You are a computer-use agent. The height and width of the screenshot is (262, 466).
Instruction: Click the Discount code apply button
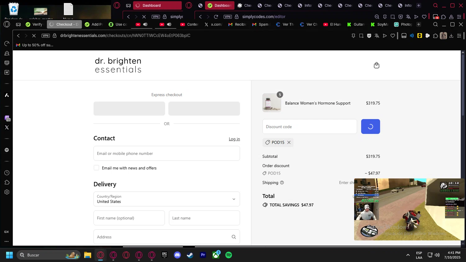[370, 126]
